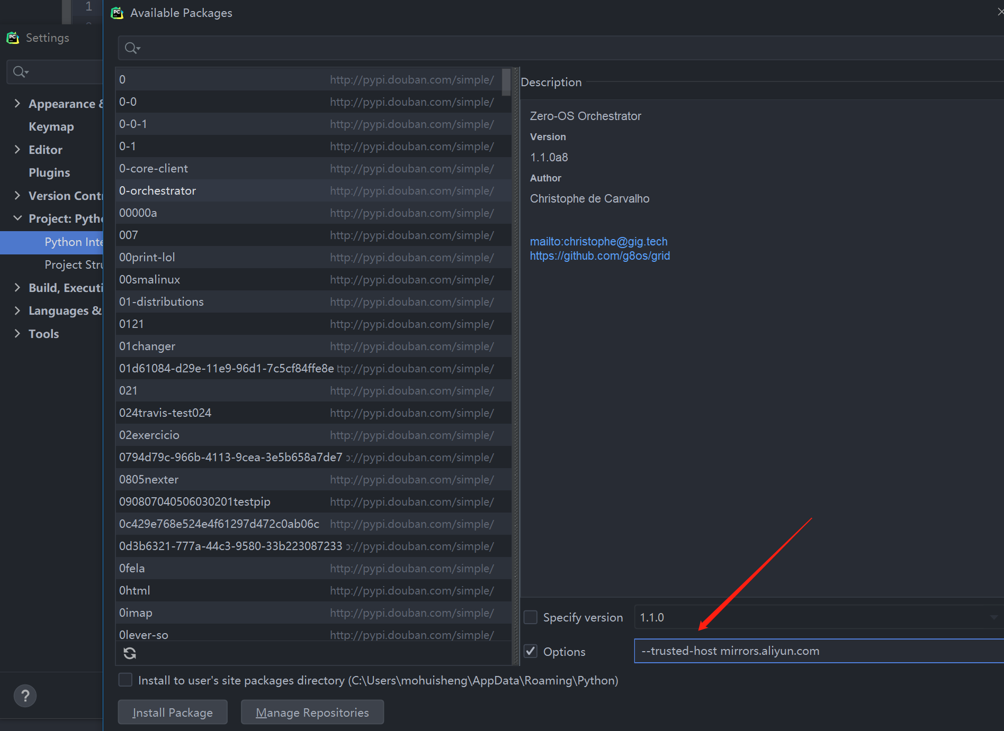Toggle Install to user's site packages checkbox
This screenshot has width=1004, height=731.
(125, 680)
